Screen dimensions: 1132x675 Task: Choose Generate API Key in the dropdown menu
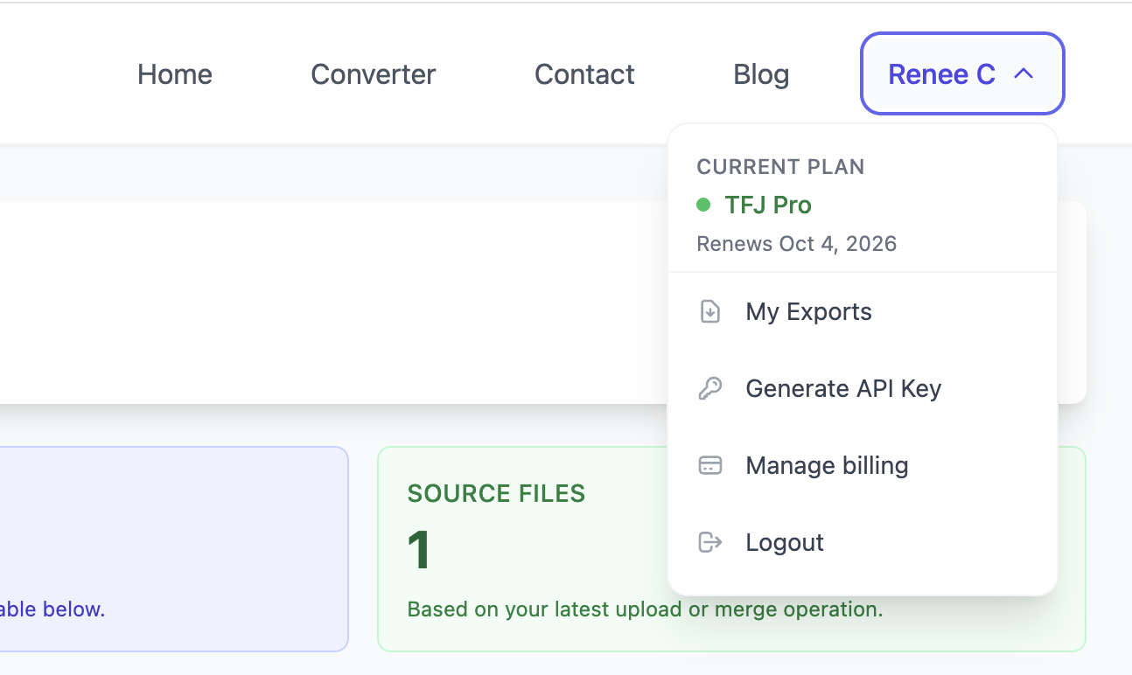click(842, 388)
